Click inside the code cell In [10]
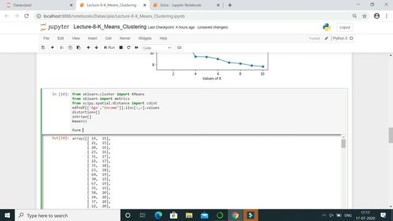Image resolution: width=393 pixels, height=221 pixels. pos(209,112)
